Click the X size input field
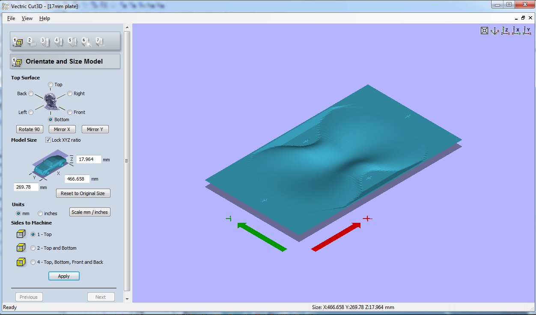The width and height of the screenshot is (536, 315). point(77,179)
